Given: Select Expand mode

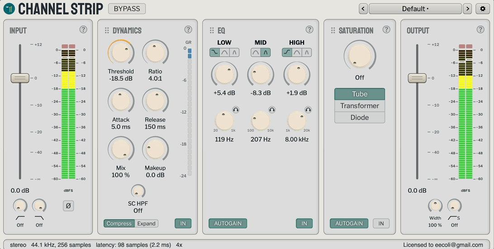Looking at the screenshot, I should [x=147, y=223].
